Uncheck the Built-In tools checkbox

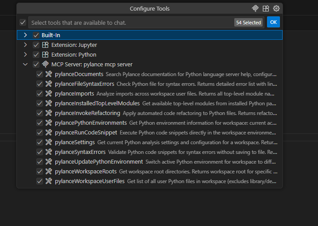click(36, 35)
